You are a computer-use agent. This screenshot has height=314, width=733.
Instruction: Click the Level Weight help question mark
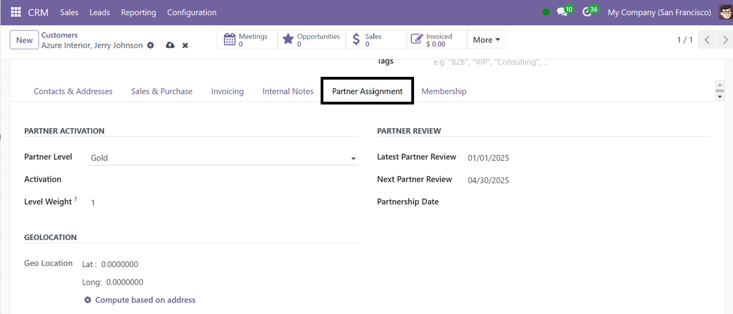tap(76, 200)
